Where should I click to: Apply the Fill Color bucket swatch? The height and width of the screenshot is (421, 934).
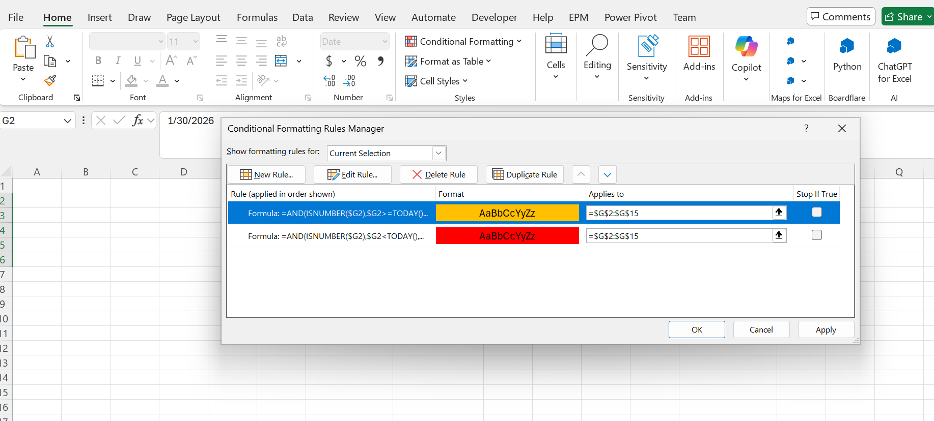pos(132,80)
